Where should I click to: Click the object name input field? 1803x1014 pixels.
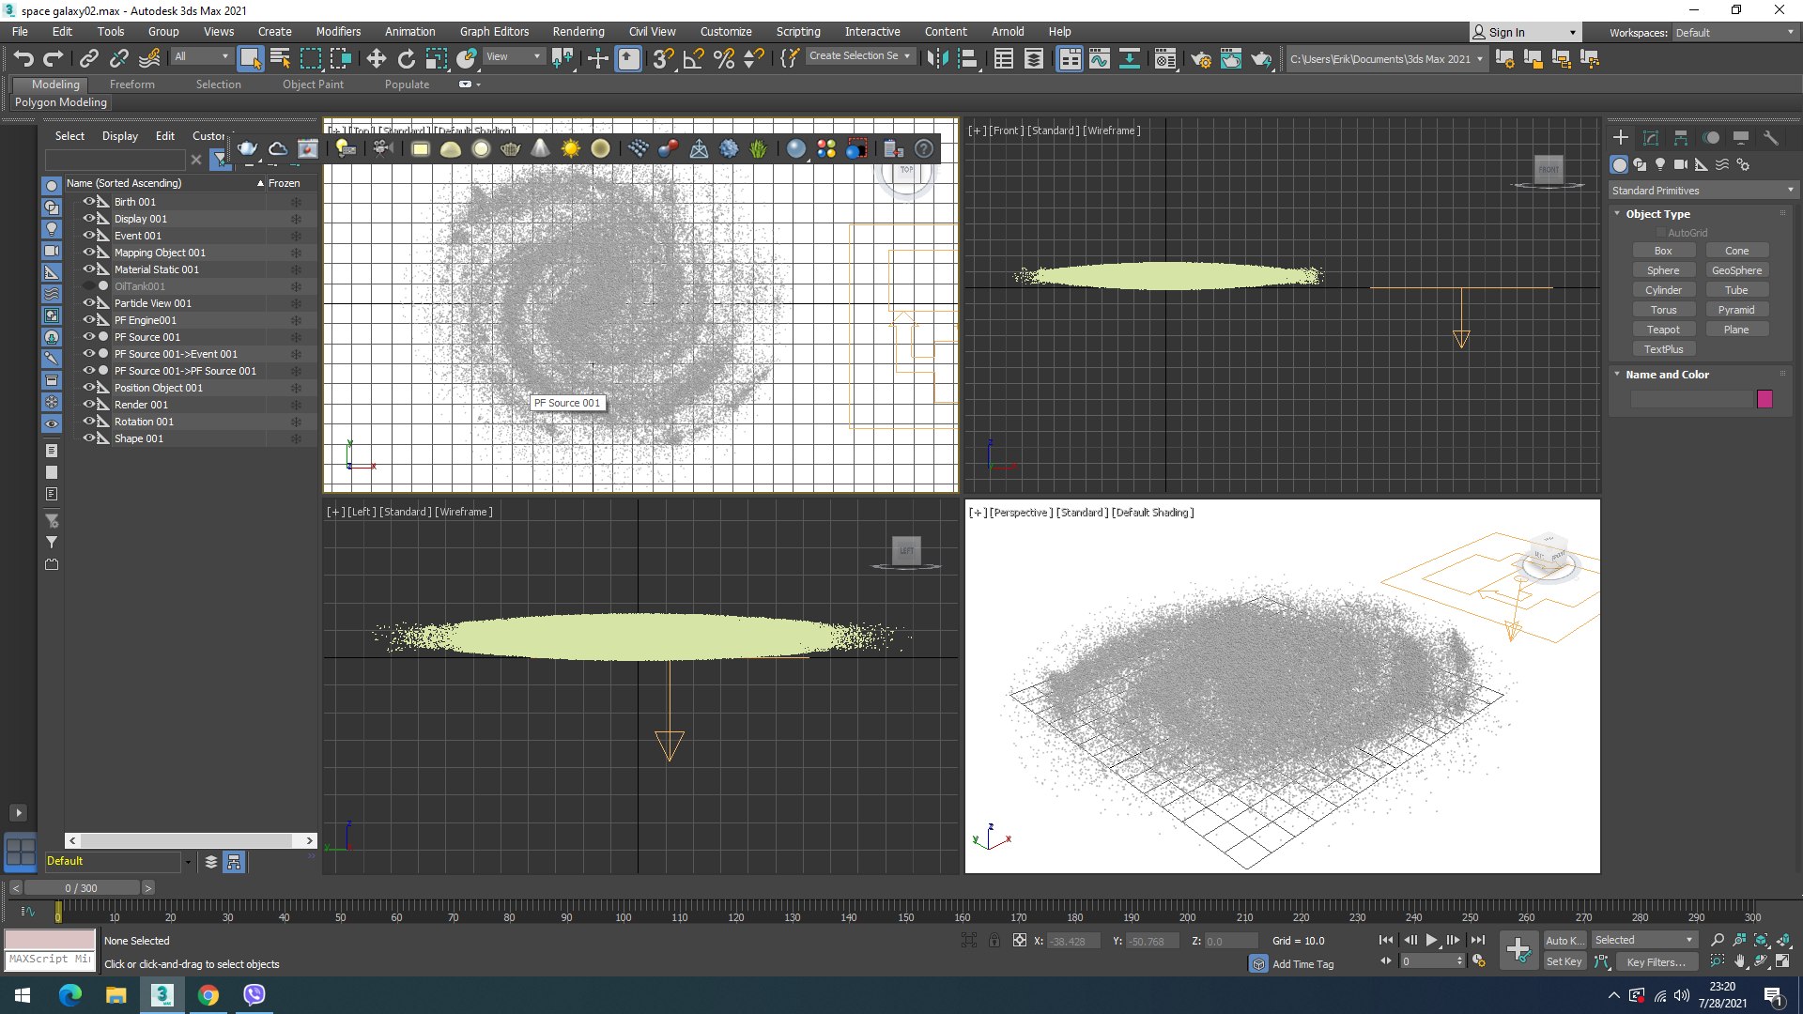tap(1690, 399)
